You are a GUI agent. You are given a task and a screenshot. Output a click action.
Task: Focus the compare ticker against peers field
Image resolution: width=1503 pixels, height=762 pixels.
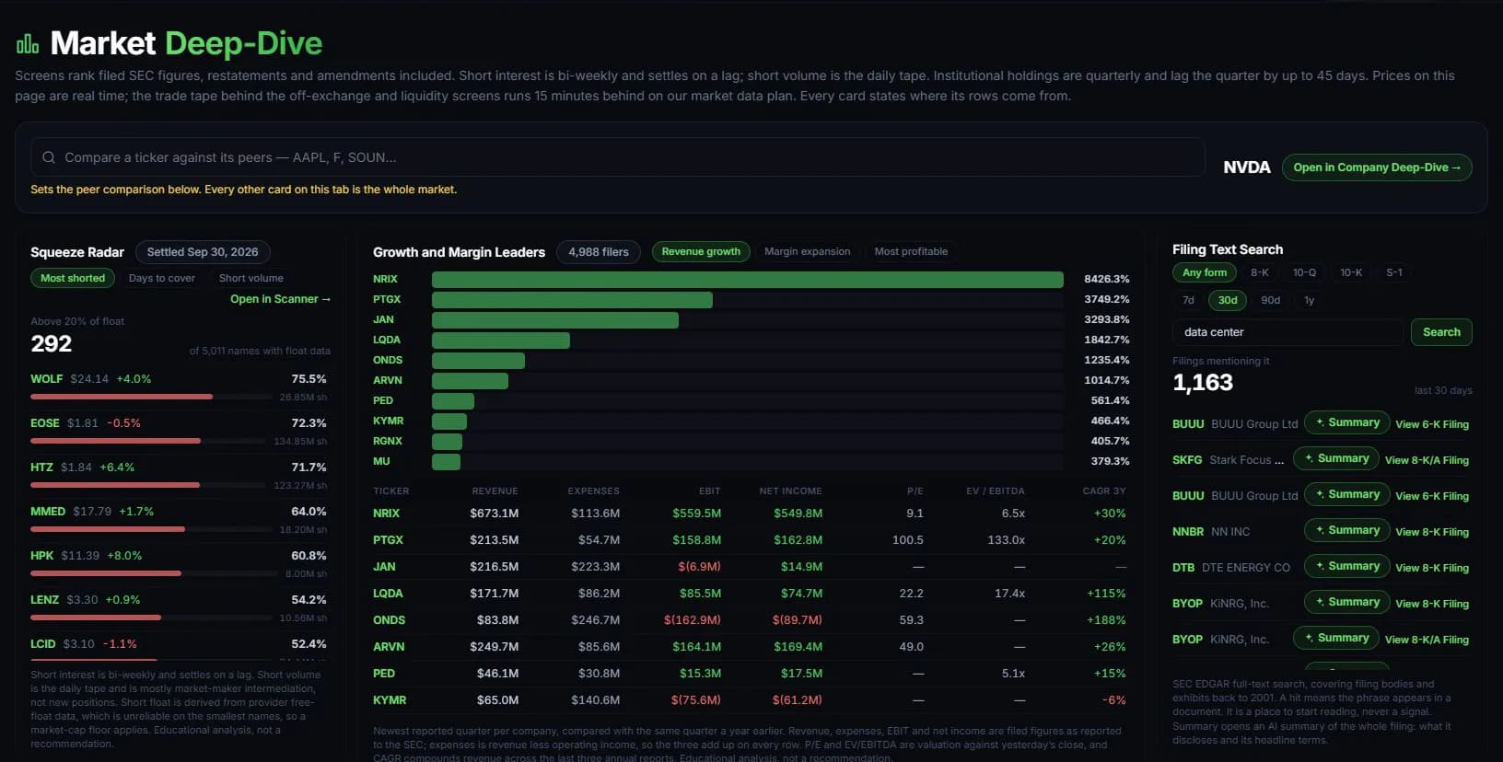[618, 157]
